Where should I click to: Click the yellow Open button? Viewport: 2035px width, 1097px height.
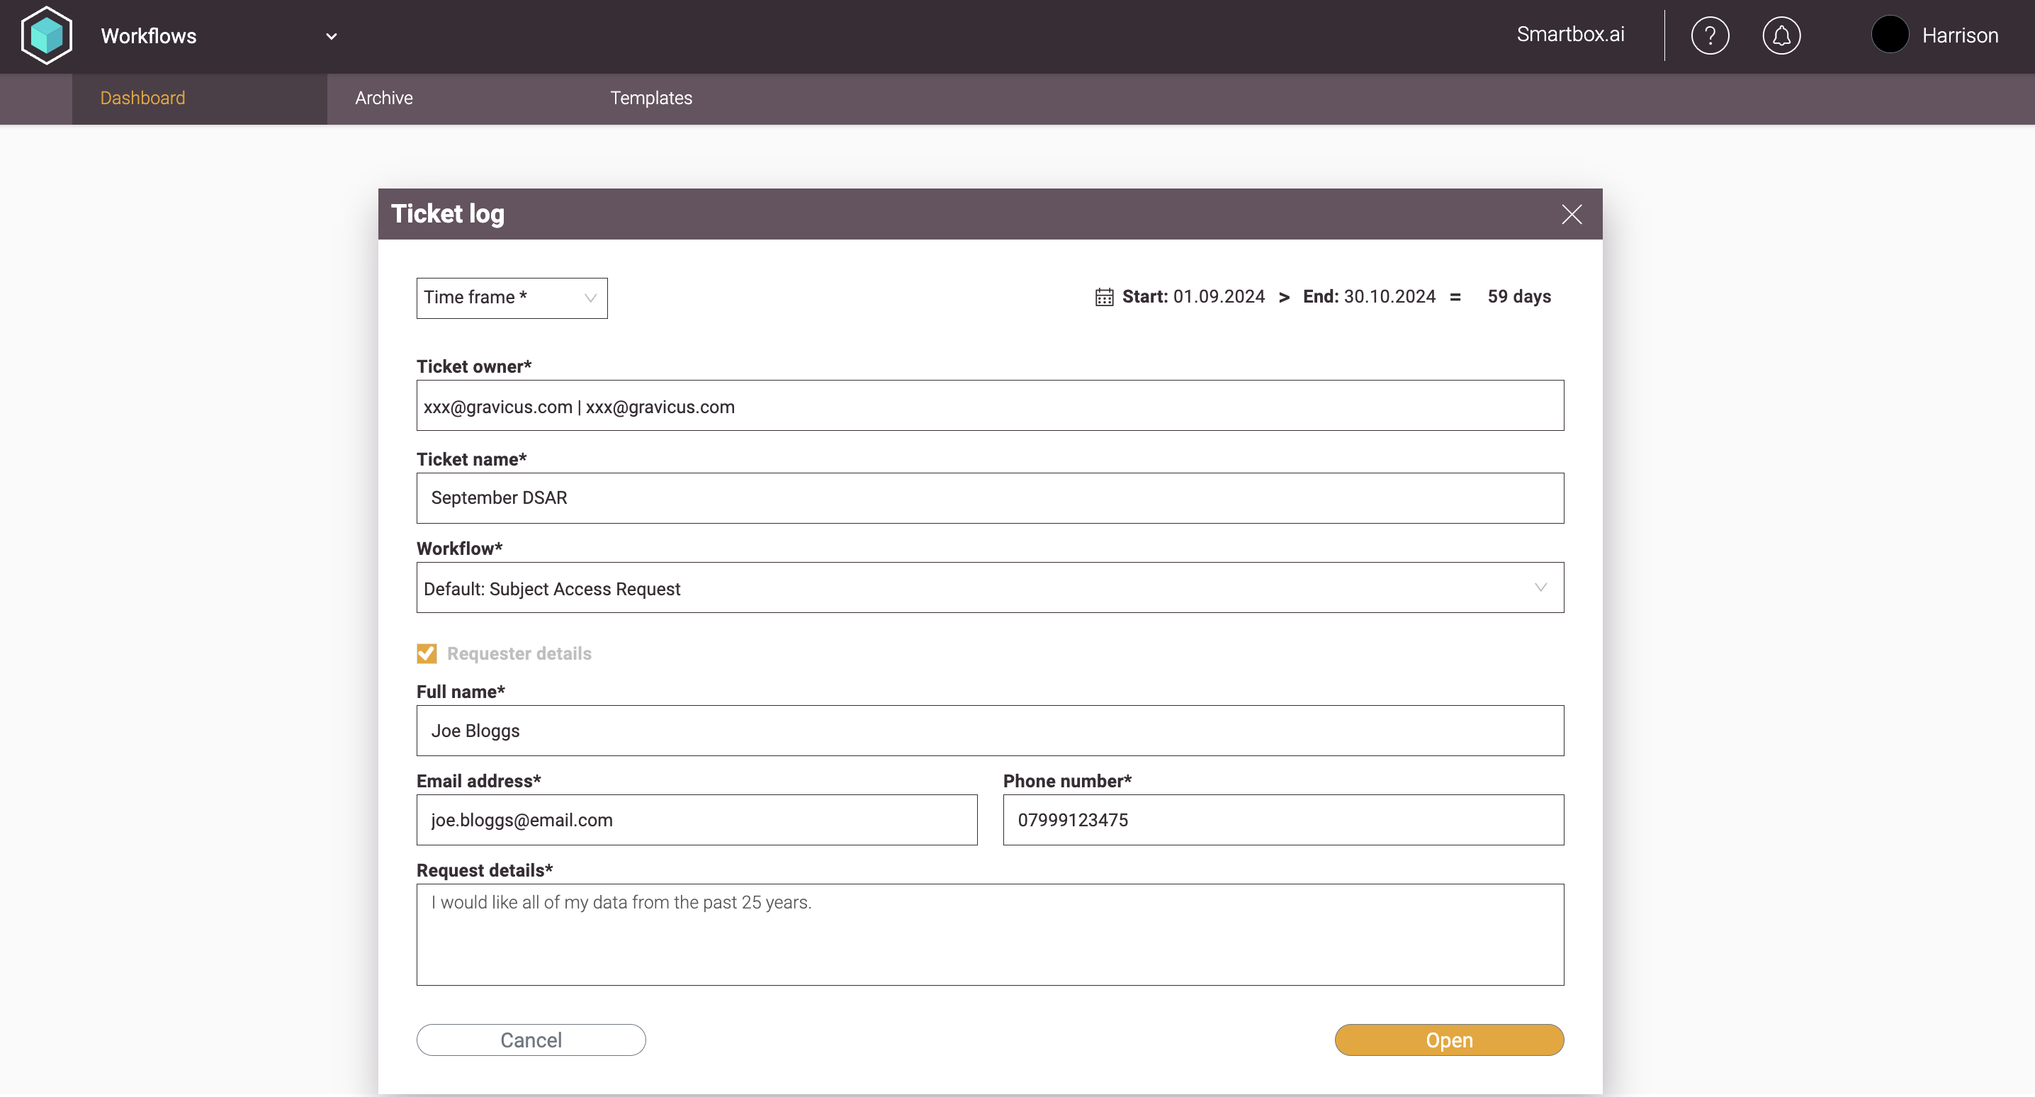click(1448, 1040)
